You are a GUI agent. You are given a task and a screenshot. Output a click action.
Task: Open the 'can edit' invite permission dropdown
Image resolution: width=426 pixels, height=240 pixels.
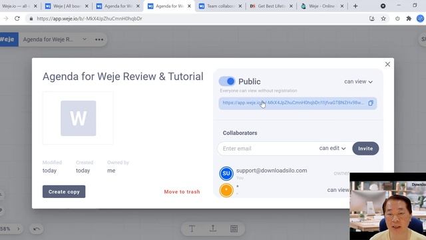point(332,148)
